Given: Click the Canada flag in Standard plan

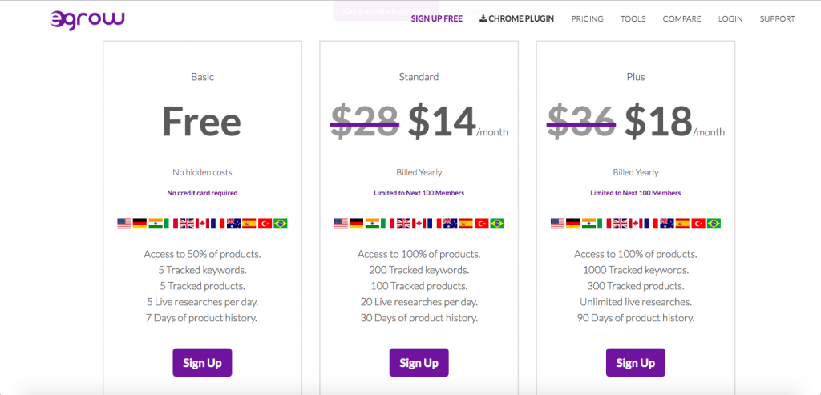Looking at the screenshot, I should pos(419,224).
